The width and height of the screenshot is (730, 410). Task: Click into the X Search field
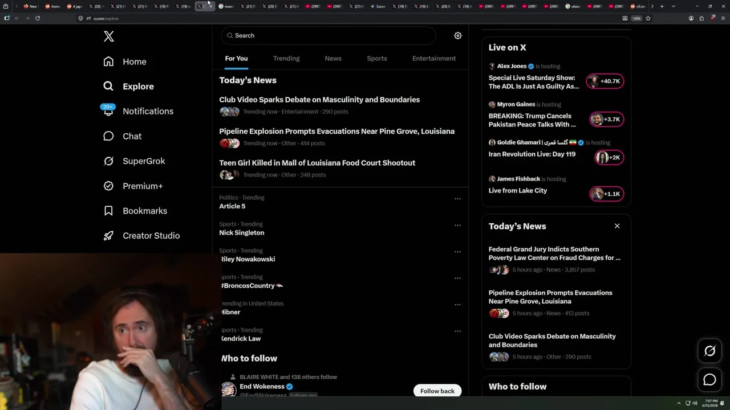[328, 35]
